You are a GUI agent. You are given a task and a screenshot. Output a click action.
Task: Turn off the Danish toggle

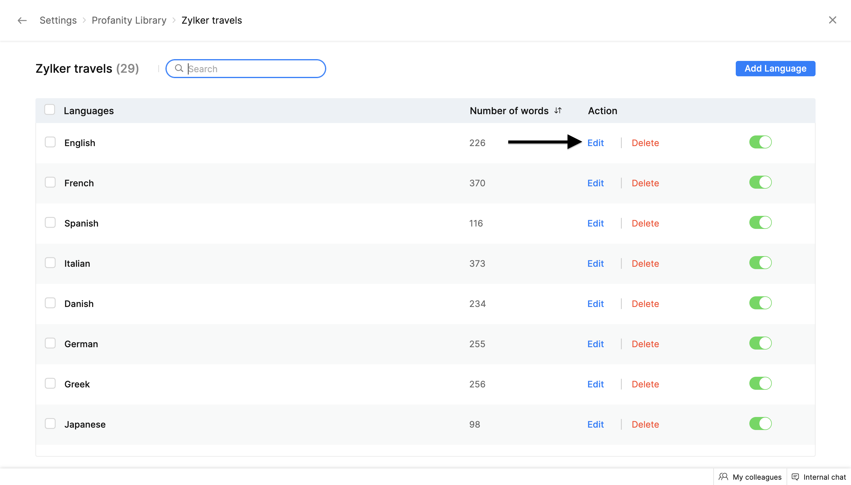pyautogui.click(x=760, y=303)
